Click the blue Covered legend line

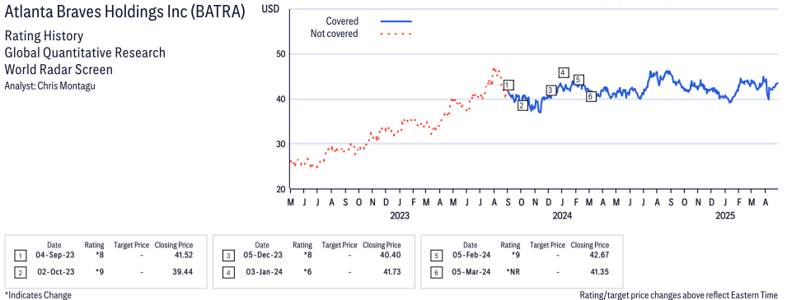tap(396, 21)
